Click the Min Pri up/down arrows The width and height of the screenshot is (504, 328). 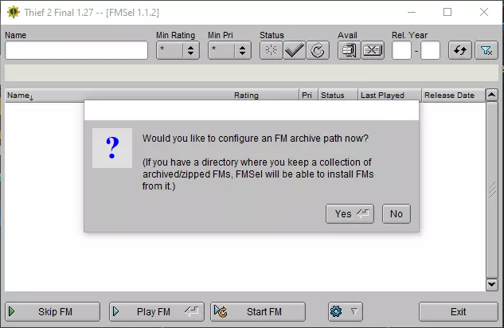click(243, 50)
